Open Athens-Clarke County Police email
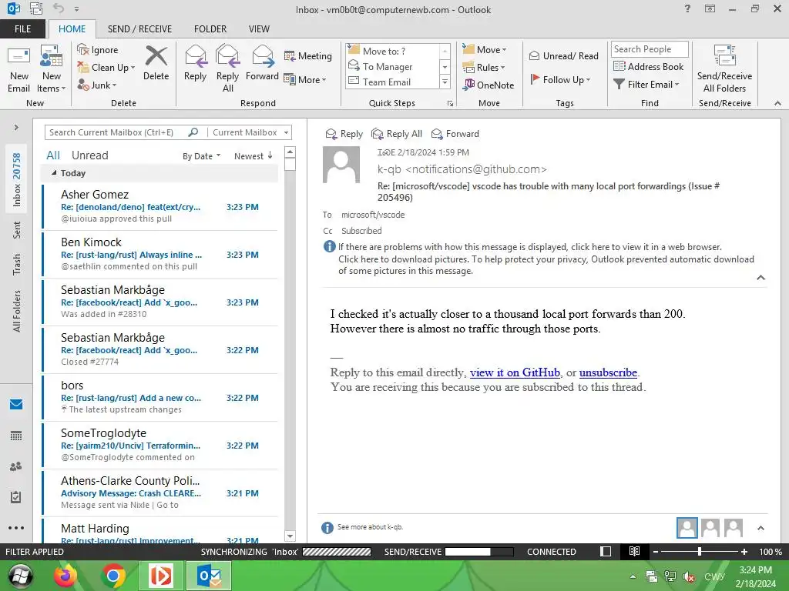Image resolution: width=789 pixels, height=591 pixels. pyautogui.click(x=160, y=493)
